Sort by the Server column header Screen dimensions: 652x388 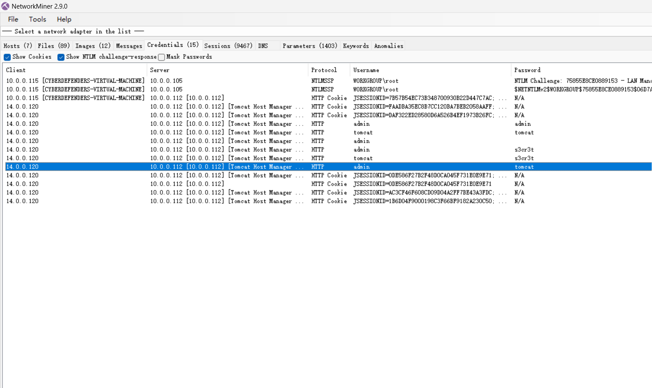tap(228, 70)
